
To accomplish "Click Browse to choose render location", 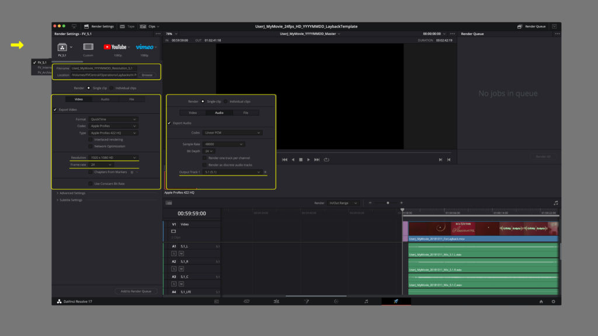I will (x=147, y=75).
